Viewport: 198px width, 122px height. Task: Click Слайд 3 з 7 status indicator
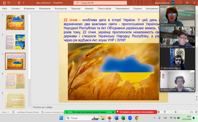point(5,112)
